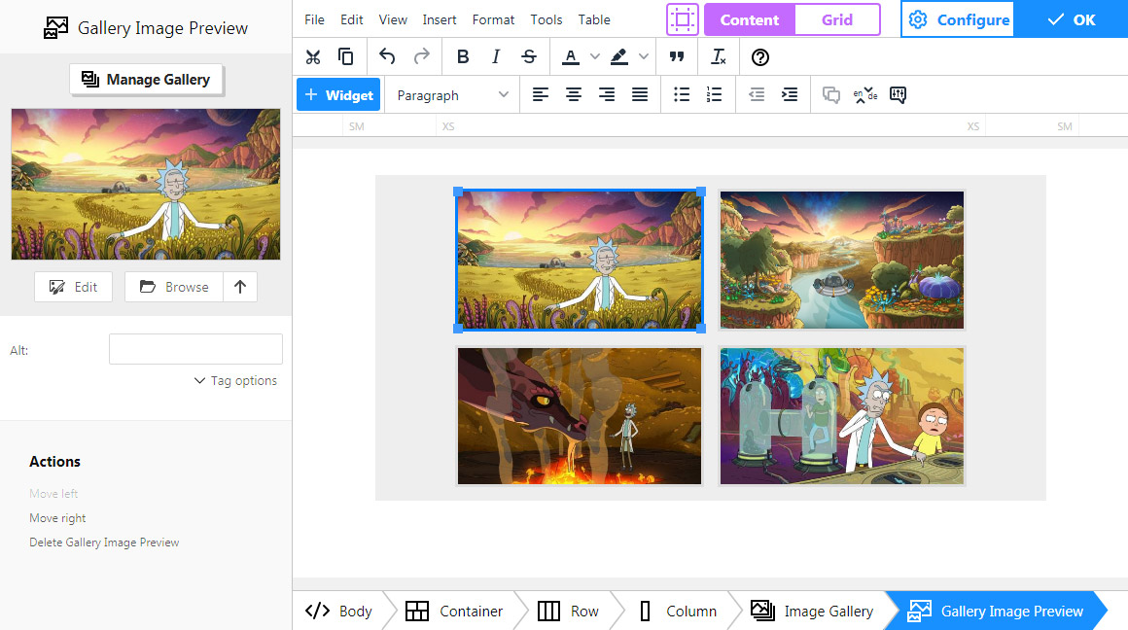Insert a blockquote
This screenshot has width=1128, height=630.
coord(677,56)
